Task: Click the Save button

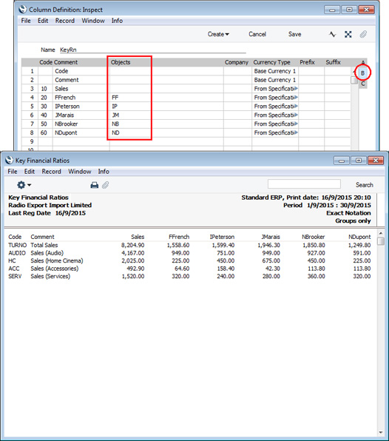Action: (x=294, y=34)
